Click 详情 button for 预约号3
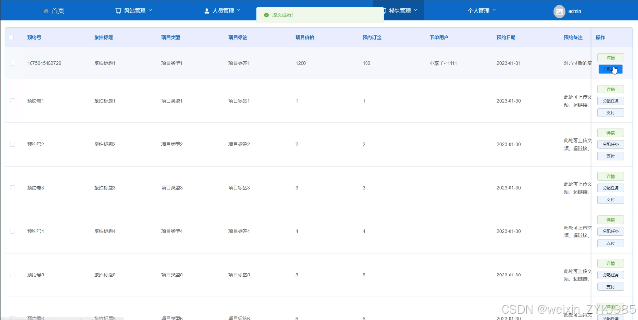 tap(610, 176)
